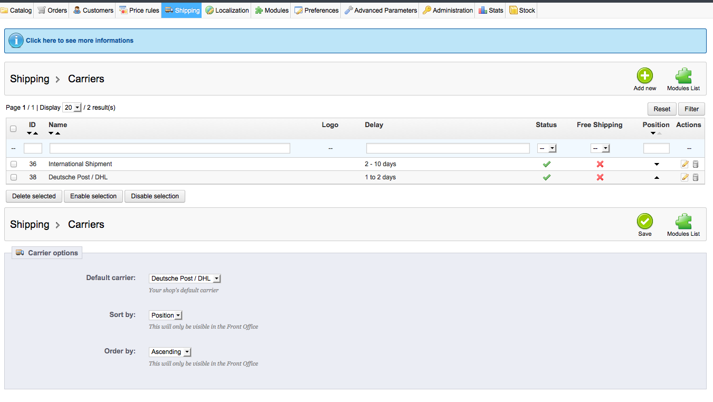Open the Default carrier dropdown

click(x=185, y=279)
